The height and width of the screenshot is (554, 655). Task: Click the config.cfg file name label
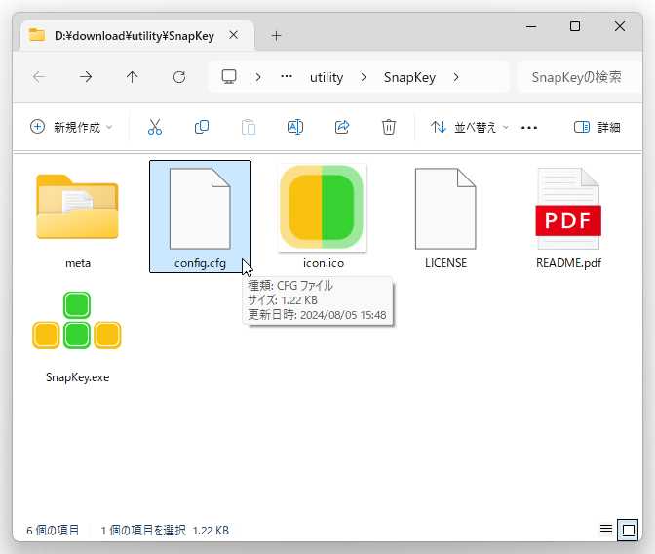coord(200,263)
